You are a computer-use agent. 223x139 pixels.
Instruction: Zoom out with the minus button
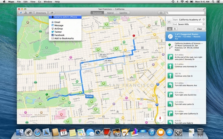147,119
